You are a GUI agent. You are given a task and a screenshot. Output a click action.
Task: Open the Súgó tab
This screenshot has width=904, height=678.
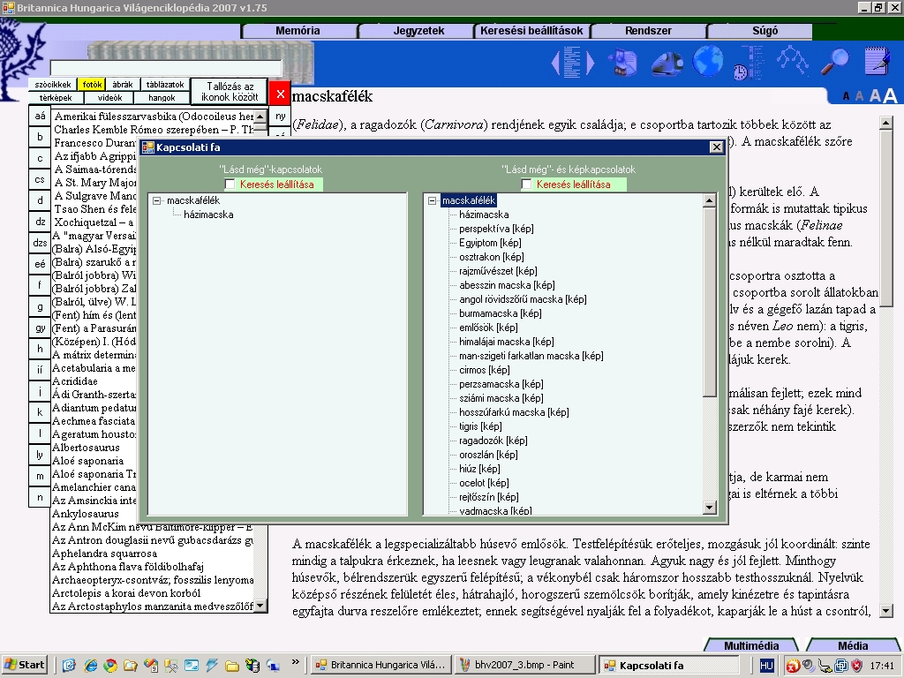coord(765,31)
